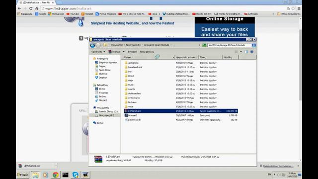Create a new folder via toolbar button
The height and width of the screenshot is (179, 318).
pos(147,52)
